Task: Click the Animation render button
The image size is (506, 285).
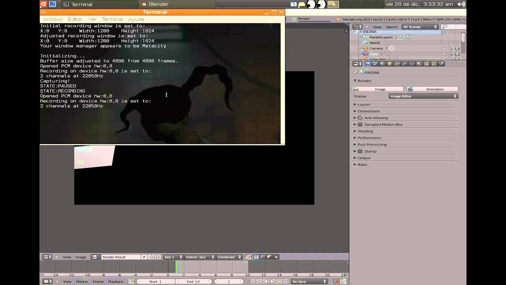Action: [x=432, y=89]
